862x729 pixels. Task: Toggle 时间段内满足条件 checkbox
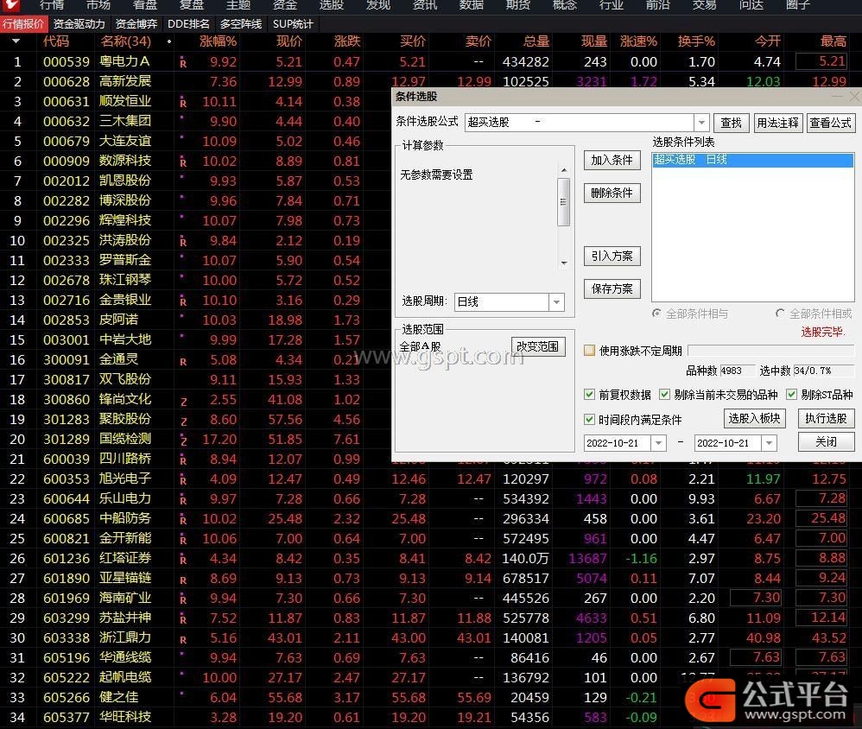[589, 420]
